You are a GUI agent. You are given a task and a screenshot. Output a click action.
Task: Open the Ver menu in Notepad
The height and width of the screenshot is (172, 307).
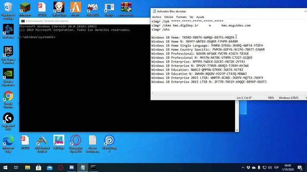191,17
